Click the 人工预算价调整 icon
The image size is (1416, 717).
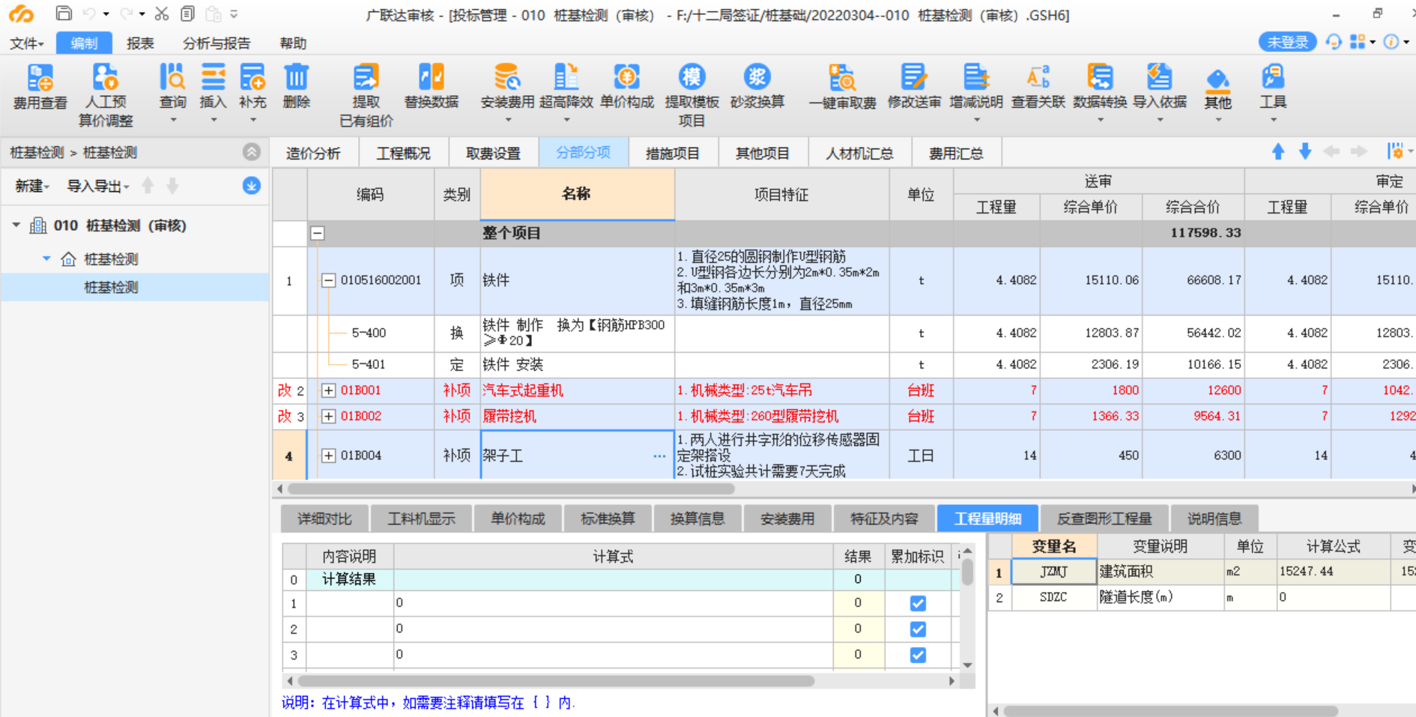click(x=106, y=78)
